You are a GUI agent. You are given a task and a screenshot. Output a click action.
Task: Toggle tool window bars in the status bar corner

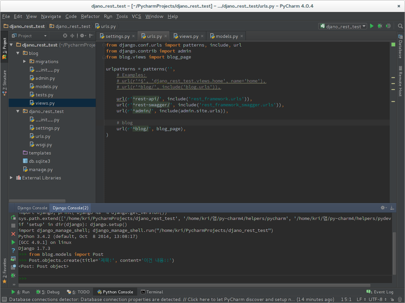4,299
